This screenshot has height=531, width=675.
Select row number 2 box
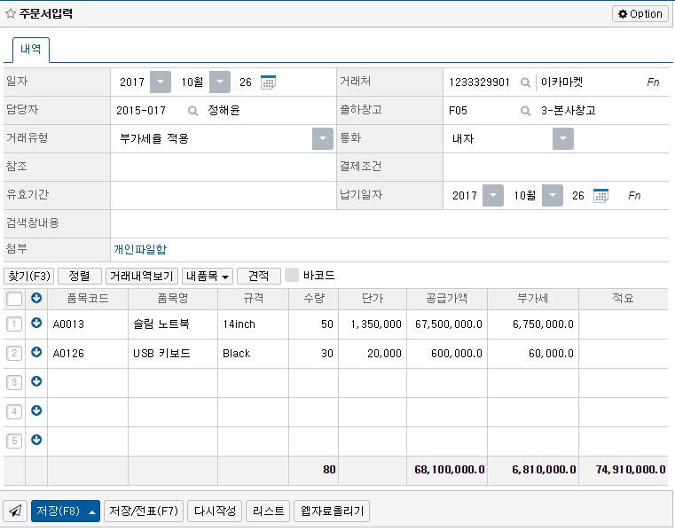[14, 354]
